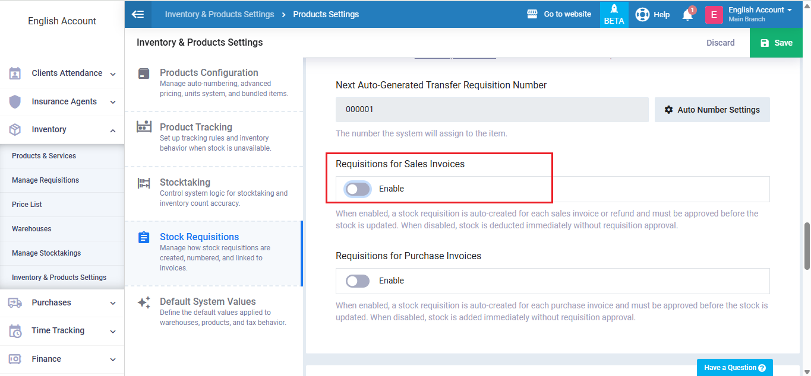Click the notifications bell icon
The image size is (811, 376).
[x=687, y=15]
